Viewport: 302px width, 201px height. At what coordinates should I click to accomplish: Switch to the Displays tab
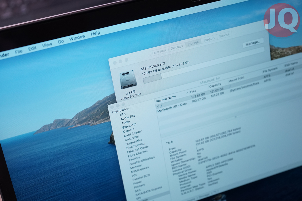click(x=177, y=47)
